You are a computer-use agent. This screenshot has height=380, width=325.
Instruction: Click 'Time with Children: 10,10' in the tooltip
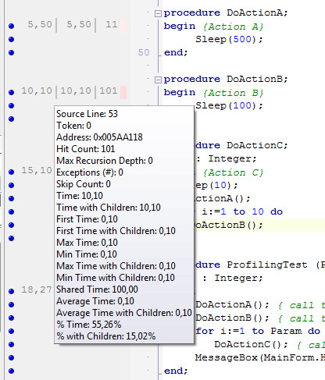pyautogui.click(x=109, y=208)
